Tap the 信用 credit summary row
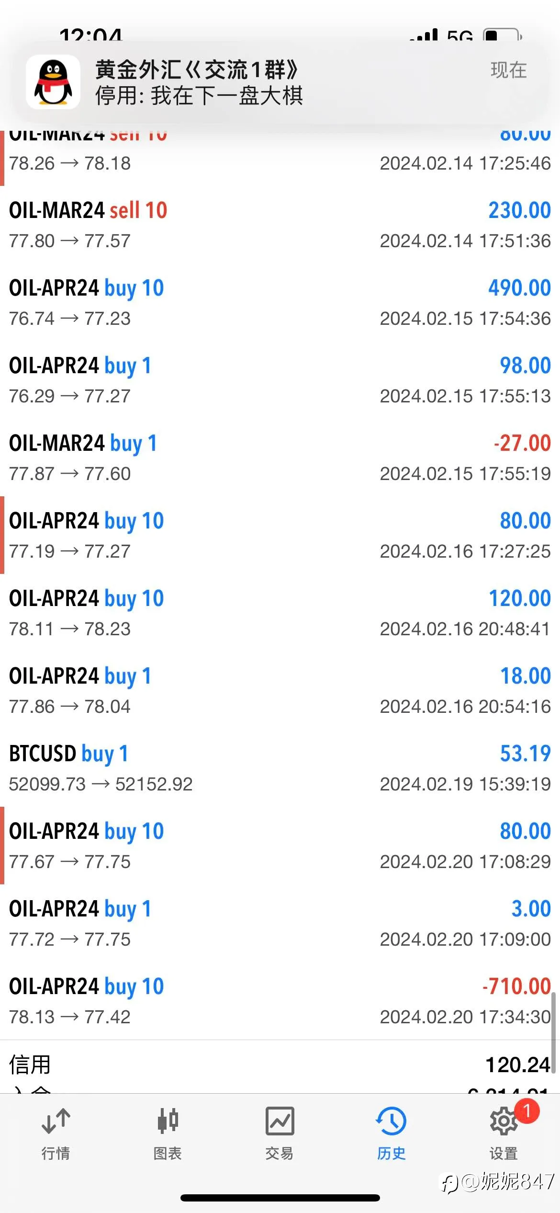560x1213 pixels. (x=280, y=1064)
